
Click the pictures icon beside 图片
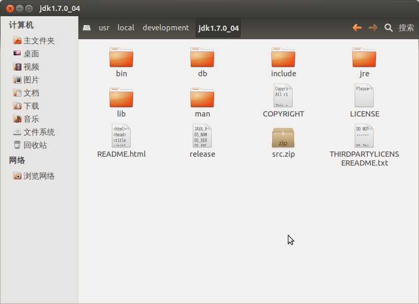tap(17, 79)
